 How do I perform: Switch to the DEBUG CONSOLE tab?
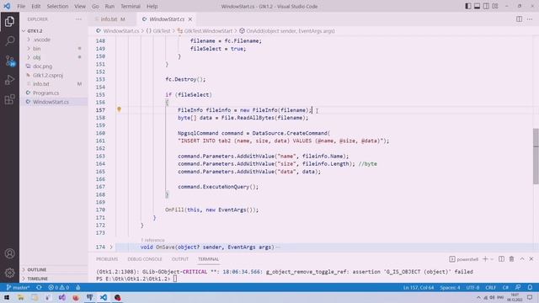coord(145,259)
